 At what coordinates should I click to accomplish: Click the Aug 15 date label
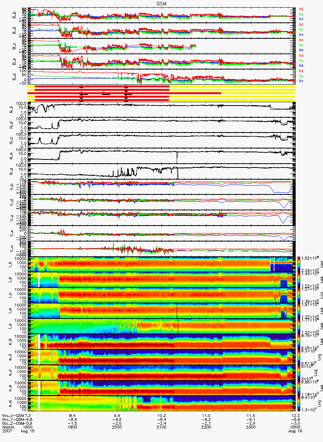[28, 431]
